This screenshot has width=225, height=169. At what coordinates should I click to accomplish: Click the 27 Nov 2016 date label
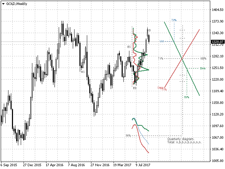click(100, 165)
